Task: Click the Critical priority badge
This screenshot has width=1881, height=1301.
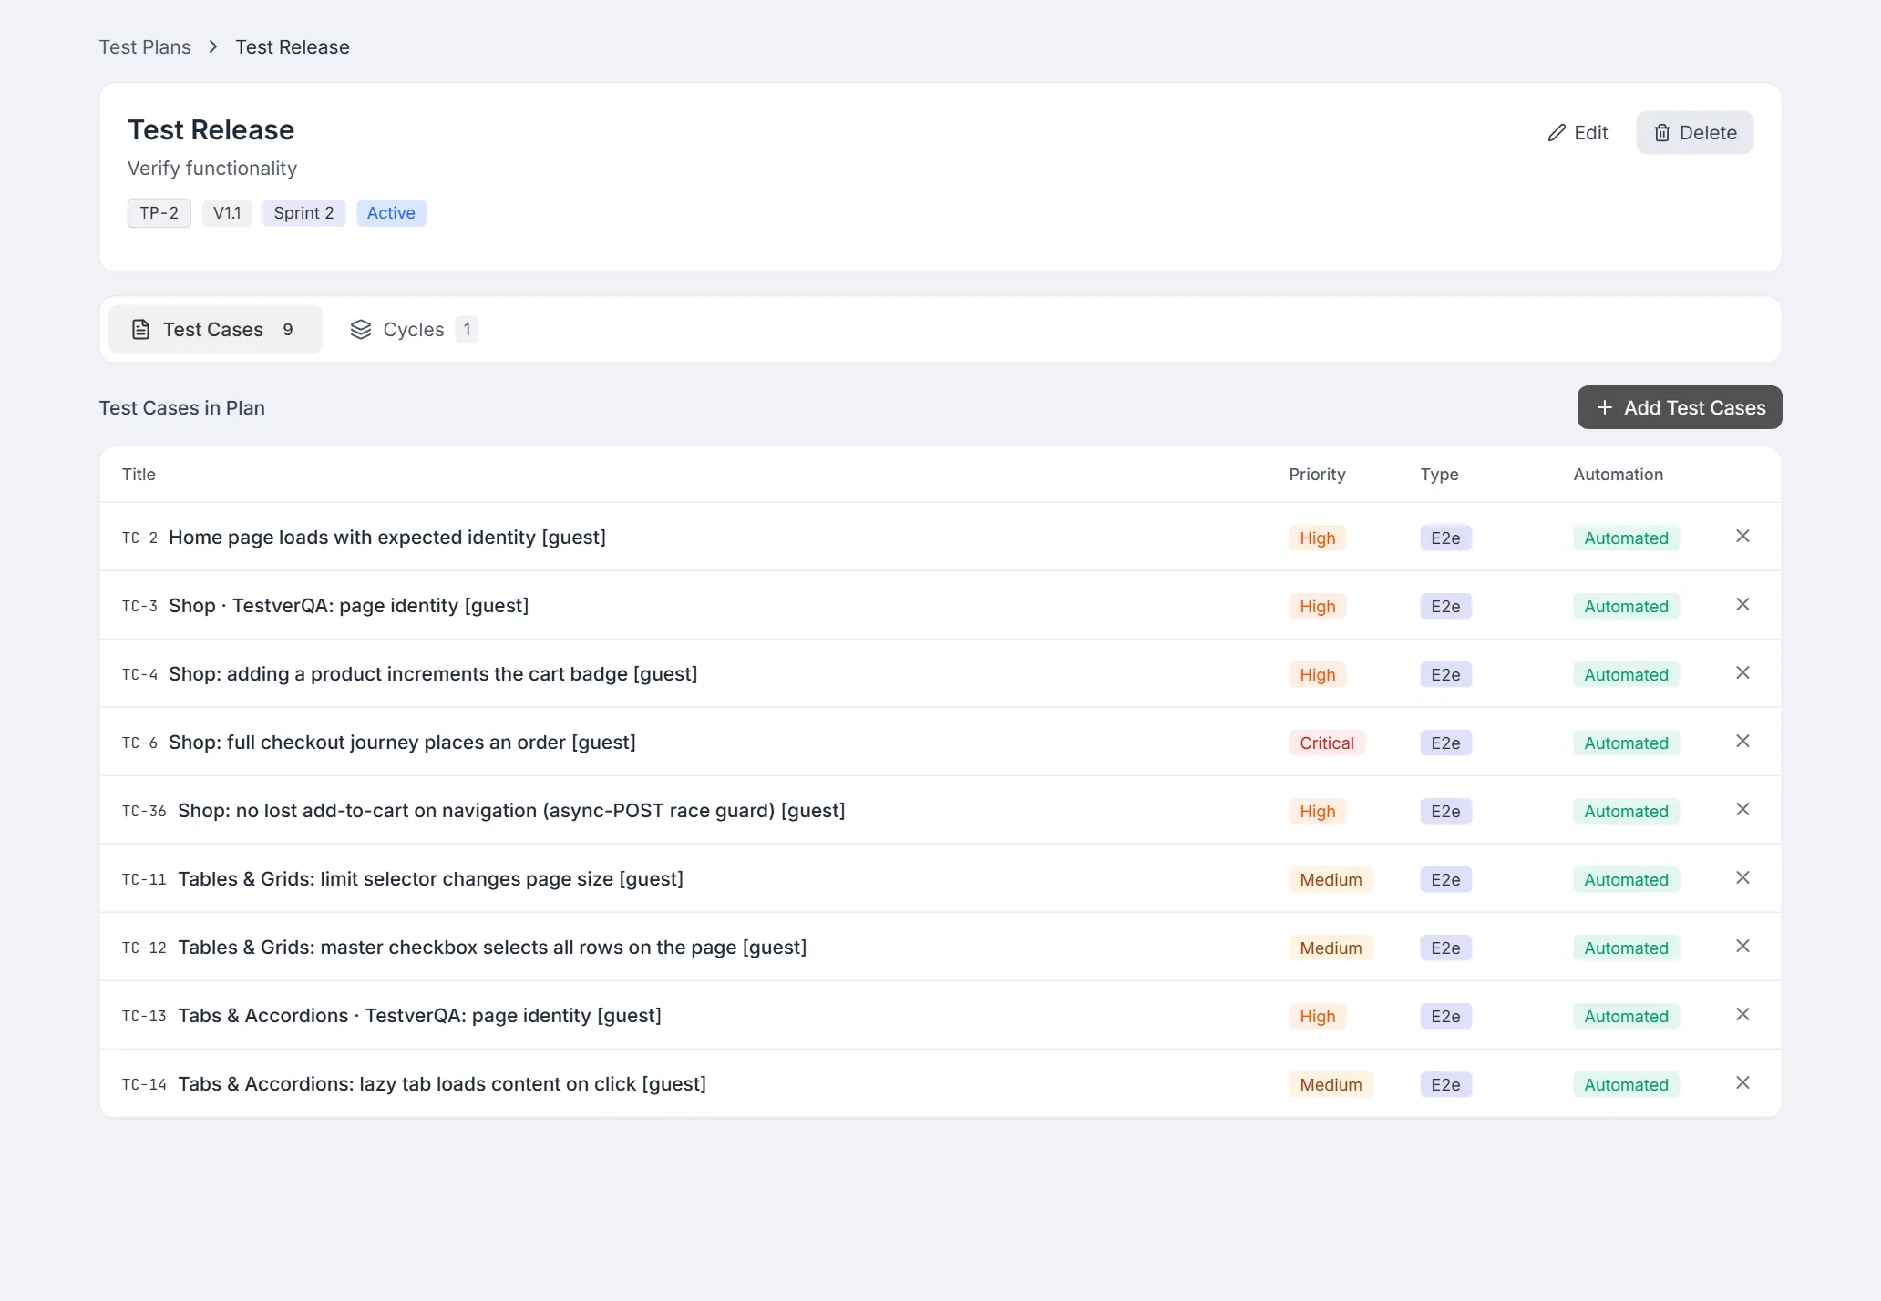Action: click(1327, 743)
